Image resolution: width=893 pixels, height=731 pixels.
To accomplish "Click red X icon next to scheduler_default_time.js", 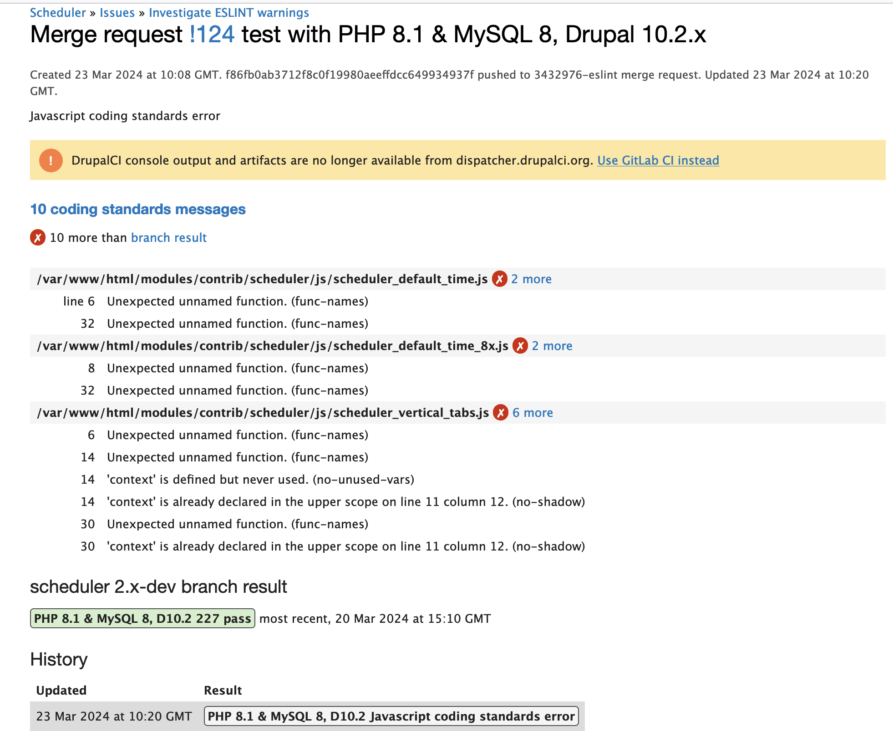I will coord(499,279).
